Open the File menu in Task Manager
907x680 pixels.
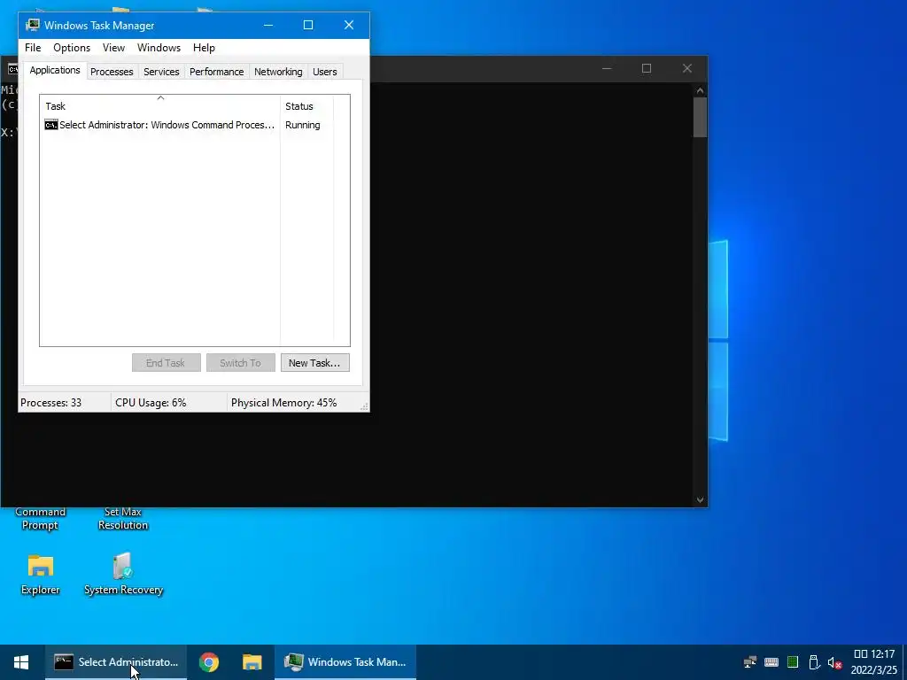pos(33,48)
